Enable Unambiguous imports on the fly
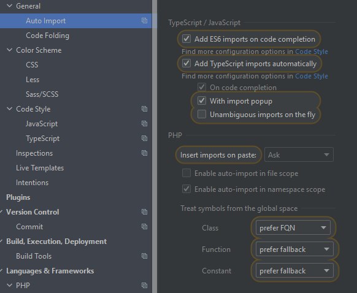 point(202,114)
